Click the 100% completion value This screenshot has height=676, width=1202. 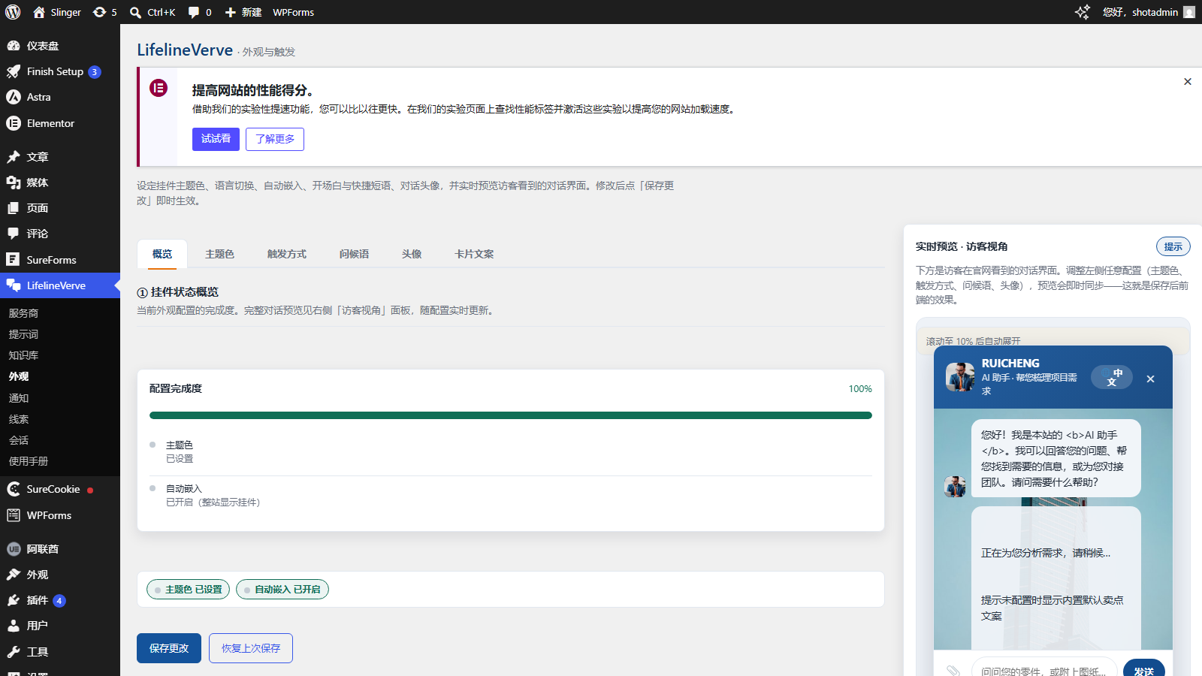860,389
